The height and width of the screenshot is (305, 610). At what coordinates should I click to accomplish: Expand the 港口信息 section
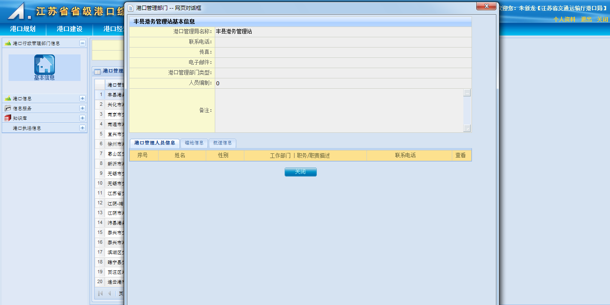click(x=82, y=99)
